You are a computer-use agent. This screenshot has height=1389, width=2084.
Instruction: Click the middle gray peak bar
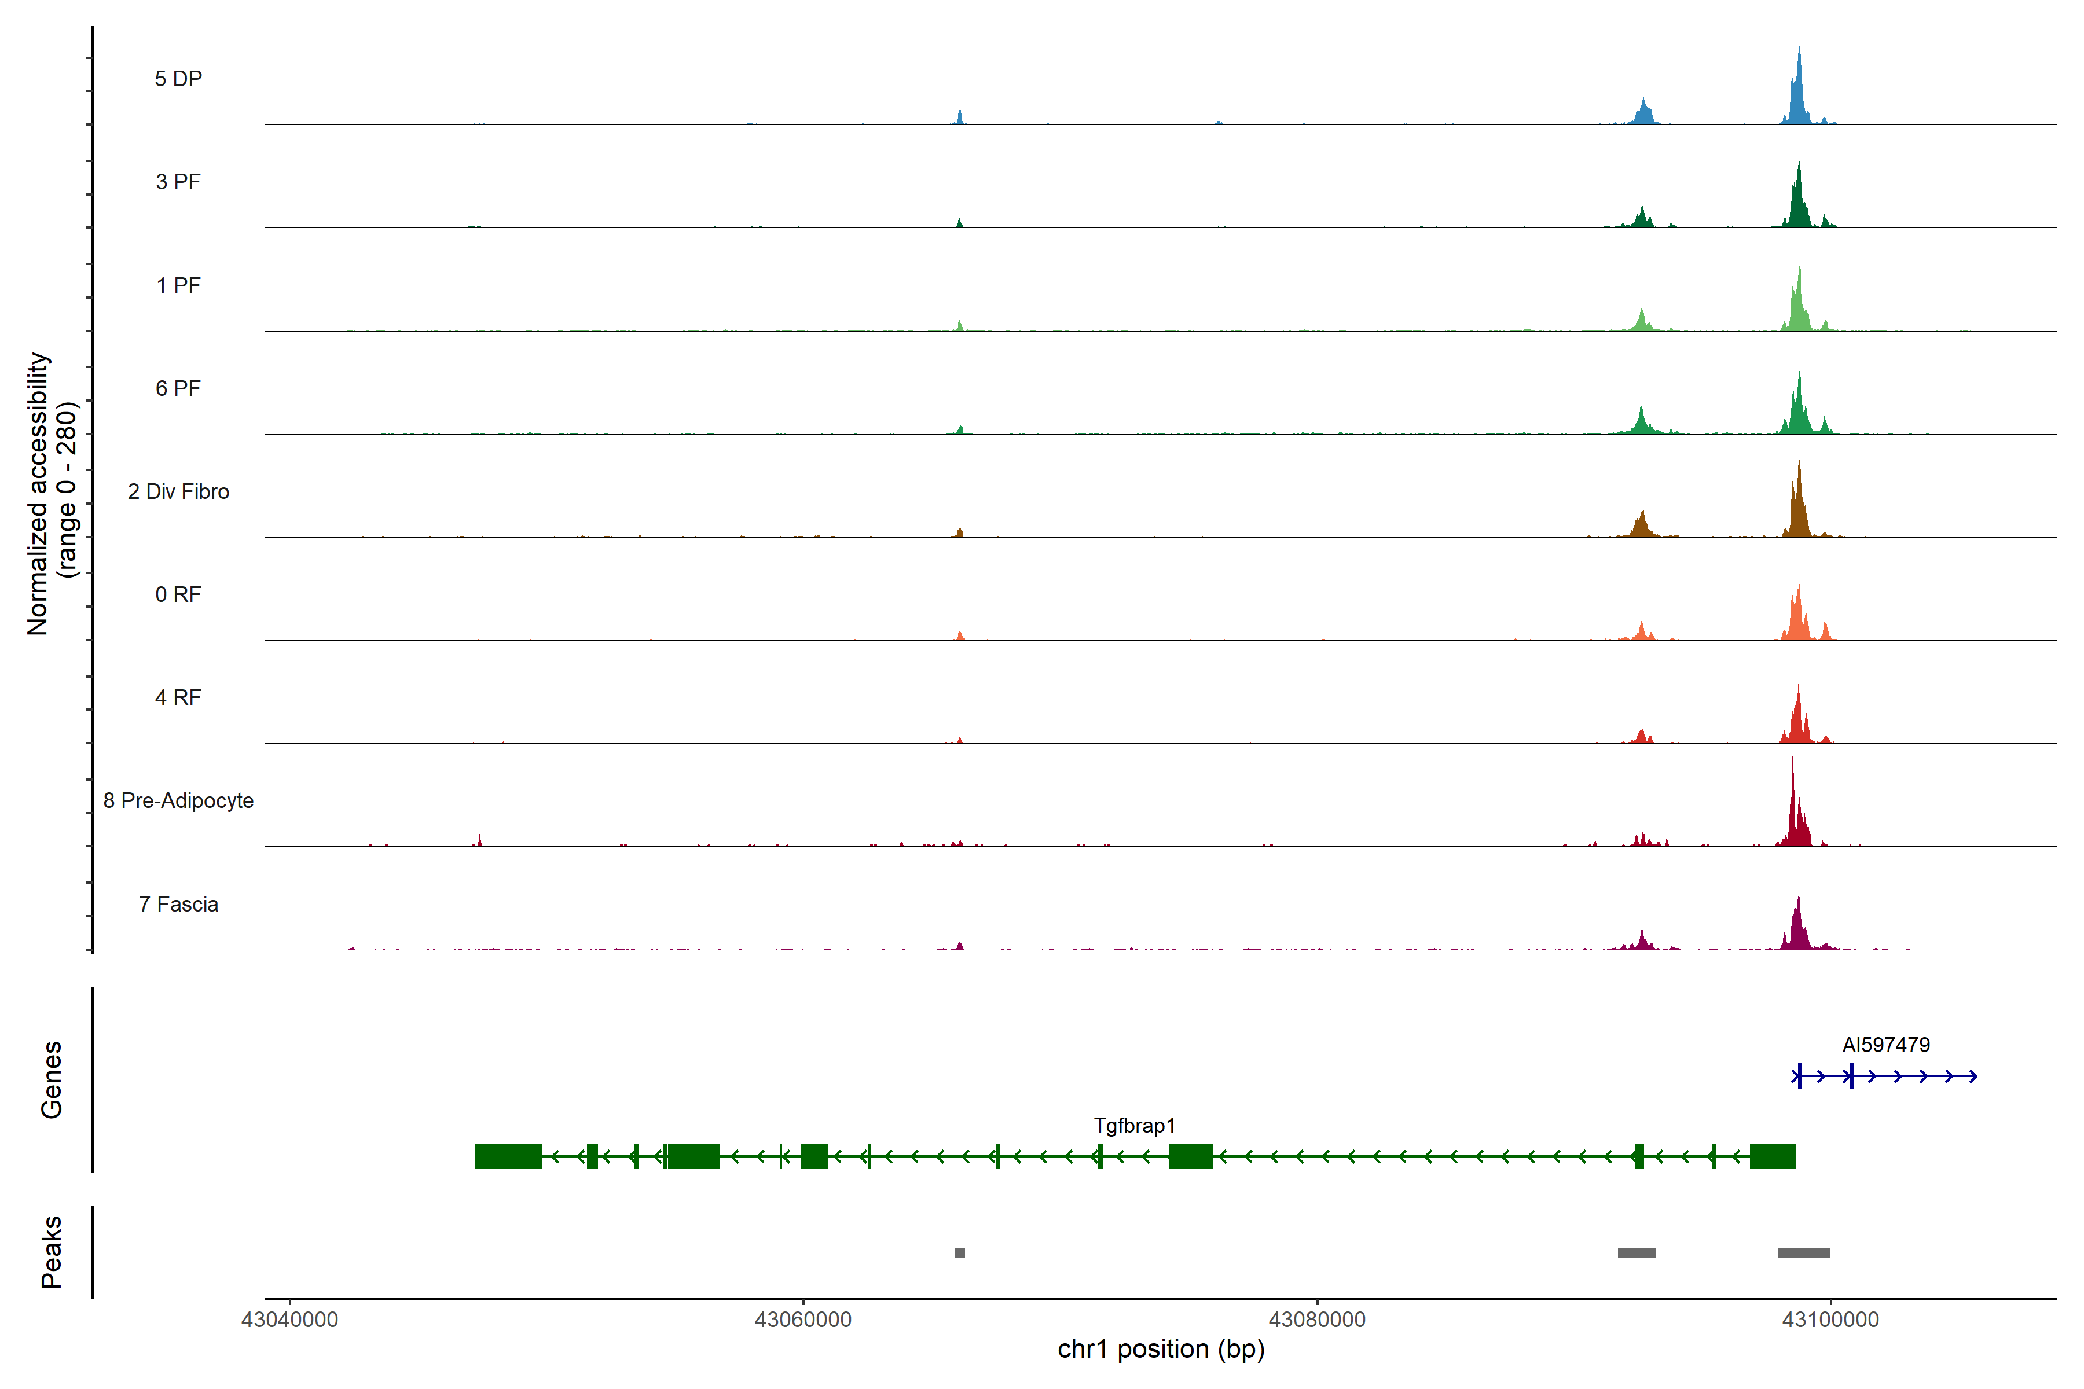[x=1637, y=1252]
